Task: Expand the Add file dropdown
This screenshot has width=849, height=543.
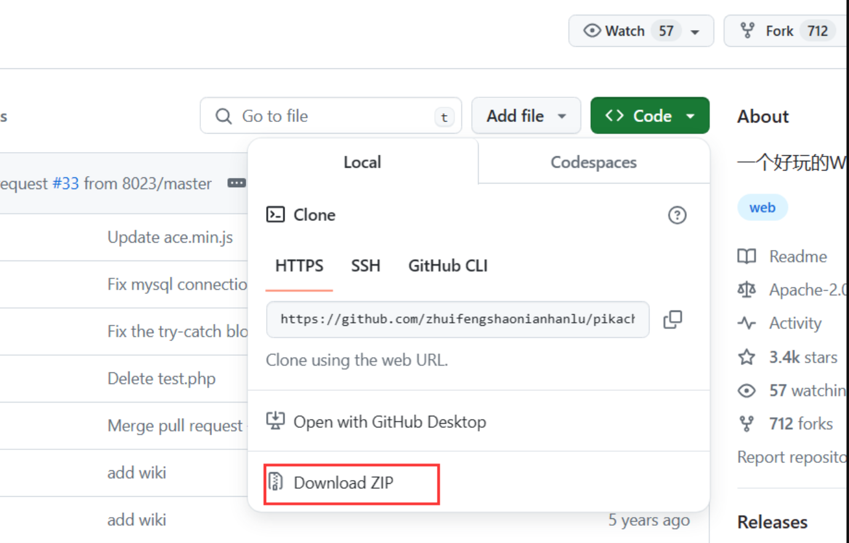Action: [x=526, y=115]
